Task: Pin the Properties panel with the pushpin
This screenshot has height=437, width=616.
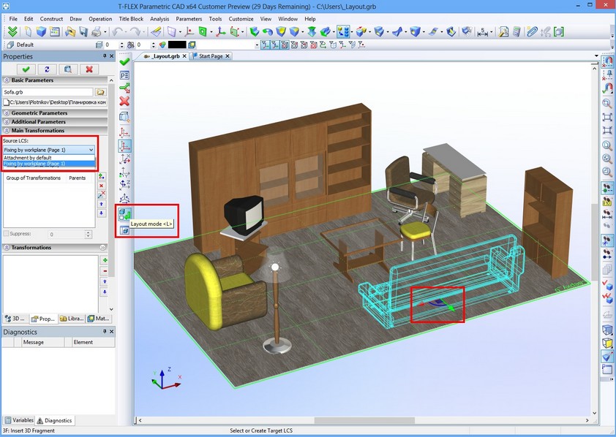Action: click(105, 56)
